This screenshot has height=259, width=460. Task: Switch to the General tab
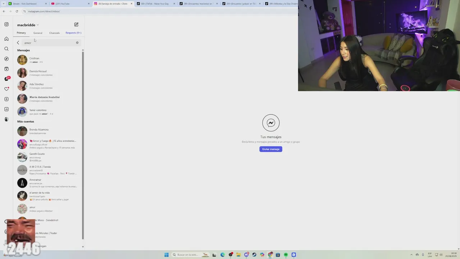(x=38, y=33)
